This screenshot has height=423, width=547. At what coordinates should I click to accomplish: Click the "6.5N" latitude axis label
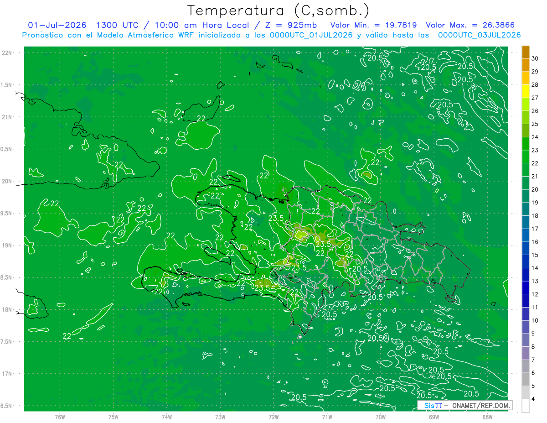coord(7,406)
